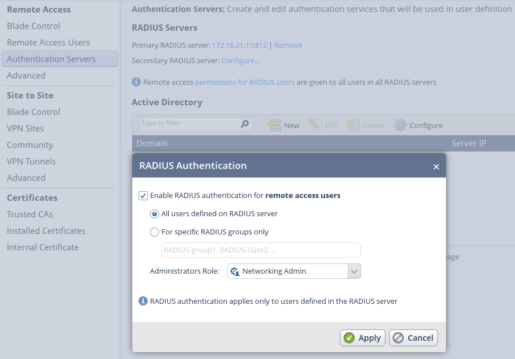Open Advanced under Site to Site
The width and height of the screenshot is (515, 359).
(x=26, y=178)
